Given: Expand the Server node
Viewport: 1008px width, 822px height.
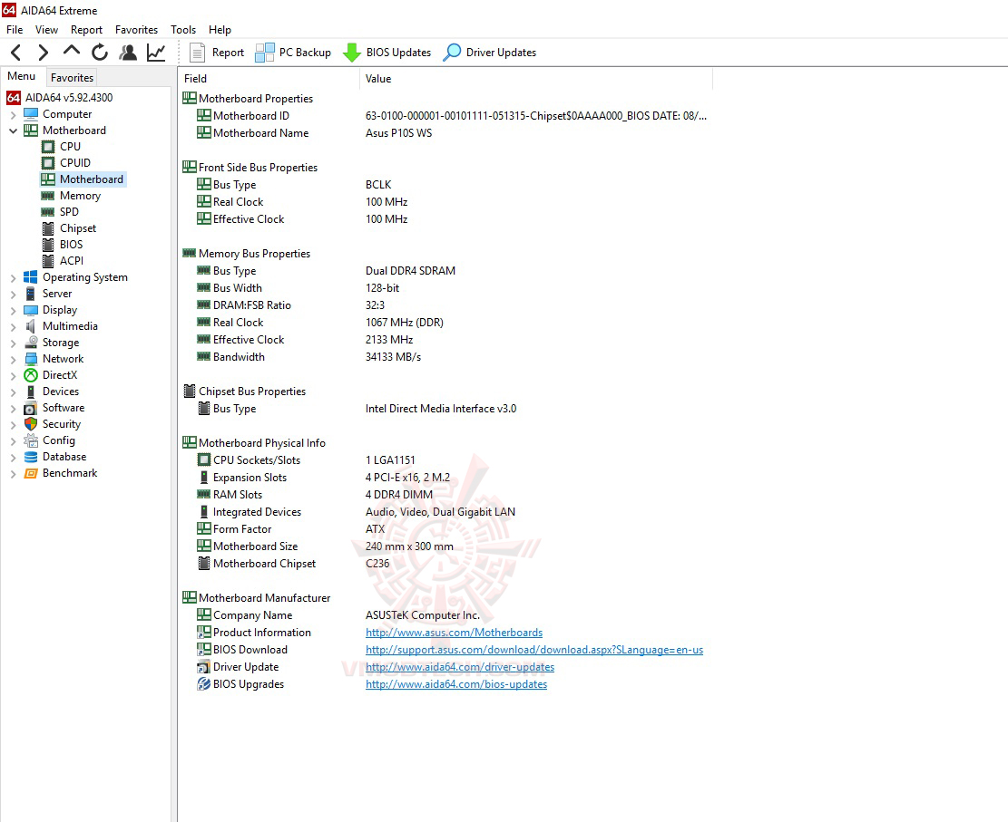Looking at the screenshot, I should [13, 295].
